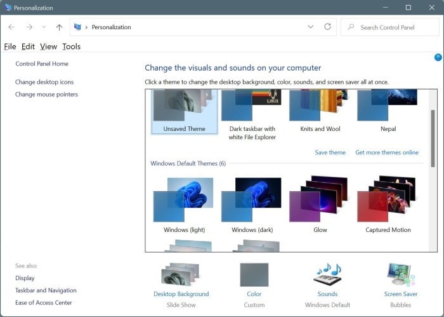Refresh the Personalization page

pos(328,27)
